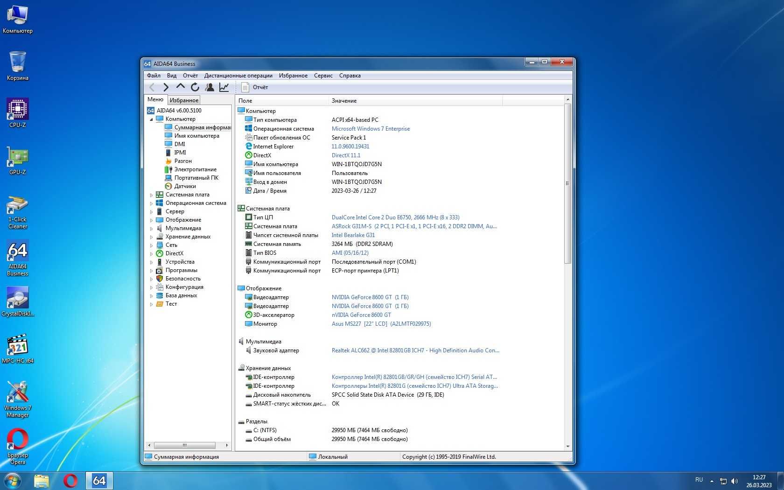Open the Отчёт menu in menu bar
This screenshot has width=784, height=490.
tap(190, 76)
